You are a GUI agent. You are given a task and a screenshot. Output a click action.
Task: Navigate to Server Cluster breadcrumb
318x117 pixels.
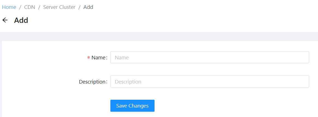(x=59, y=7)
